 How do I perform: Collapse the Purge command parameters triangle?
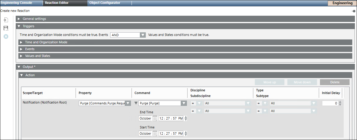[136, 103]
